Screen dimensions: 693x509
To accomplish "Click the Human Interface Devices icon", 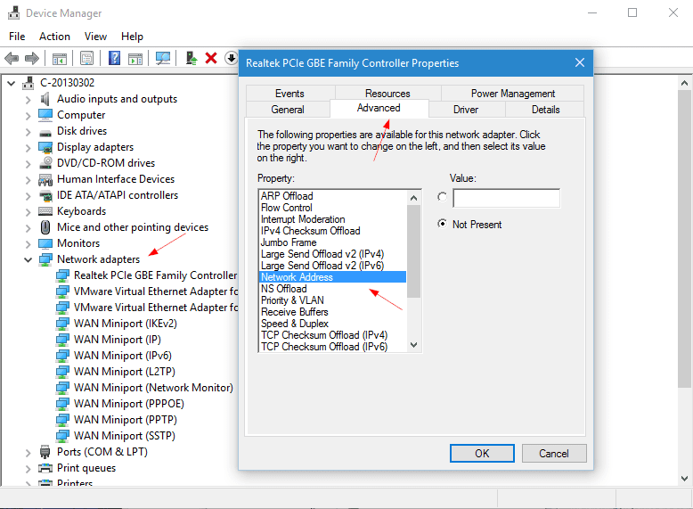I will tap(45, 179).
